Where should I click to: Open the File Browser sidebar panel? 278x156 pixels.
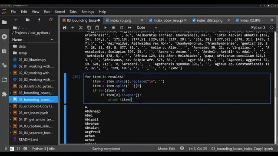4,22
